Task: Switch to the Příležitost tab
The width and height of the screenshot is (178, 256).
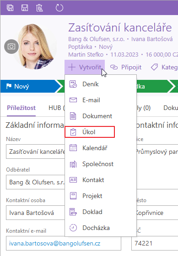Action: [22, 108]
